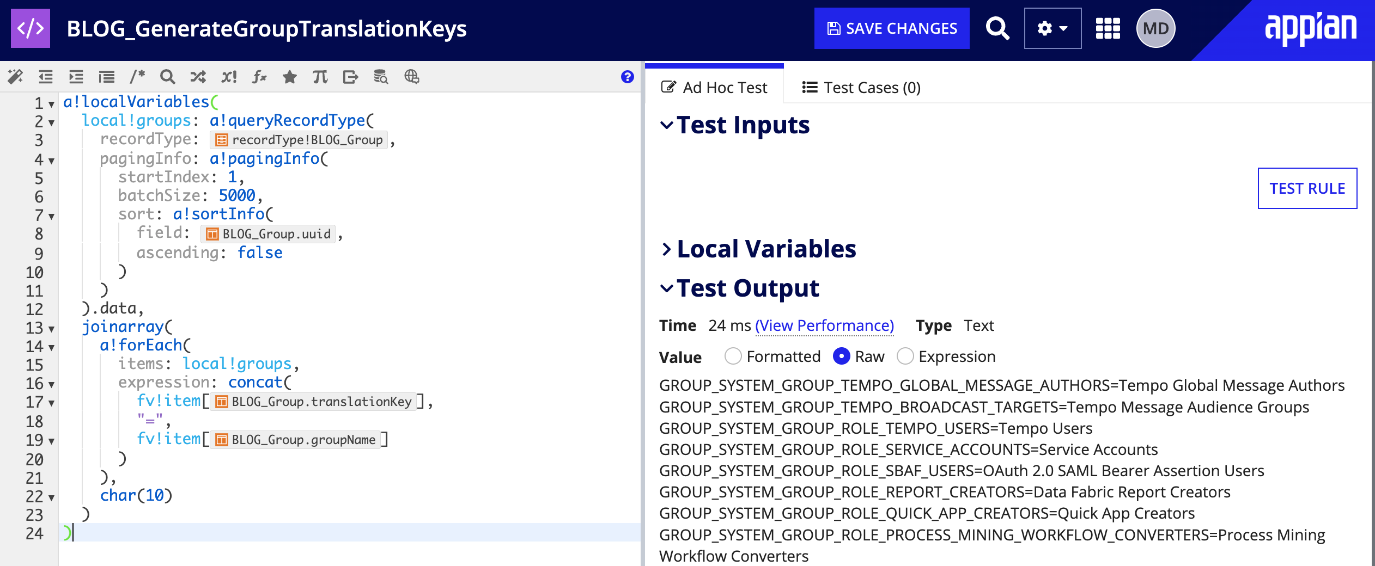1375x566 pixels.
Task: Click the pi constant icon
Action: (x=320, y=77)
